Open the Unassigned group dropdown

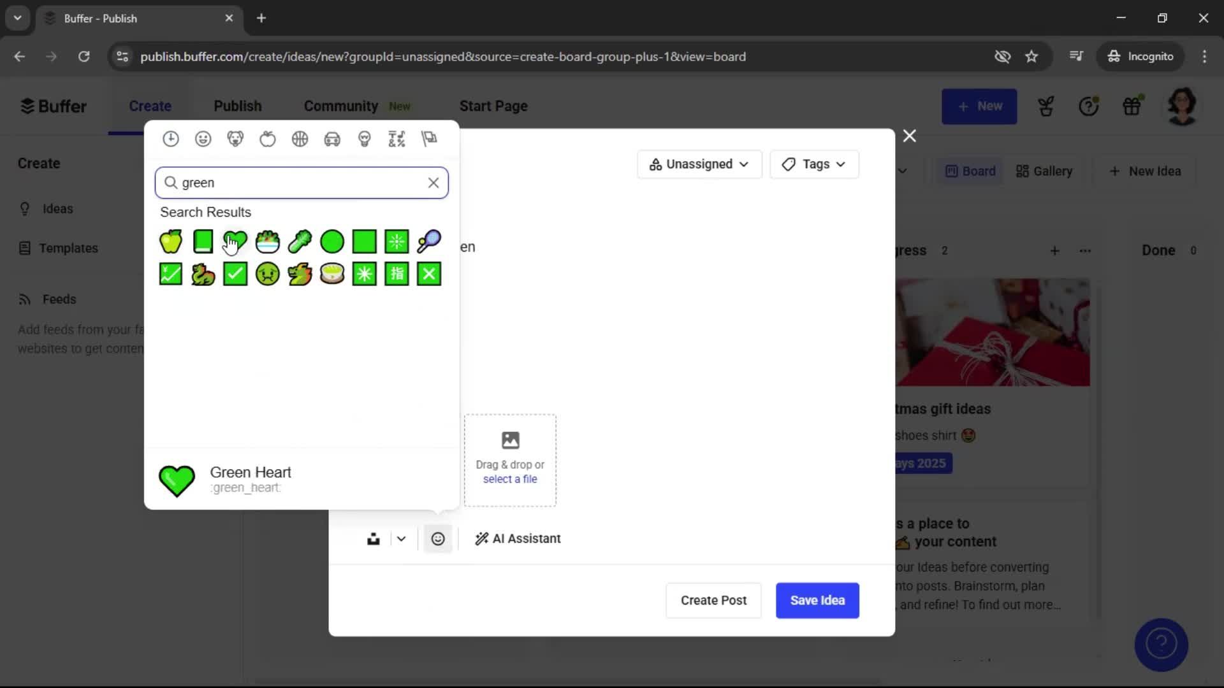coord(699,164)
